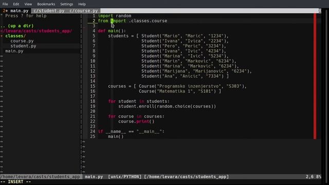Click the students_app path in file tree
Viewport: 329px width, 185px height.
(36, 31)
